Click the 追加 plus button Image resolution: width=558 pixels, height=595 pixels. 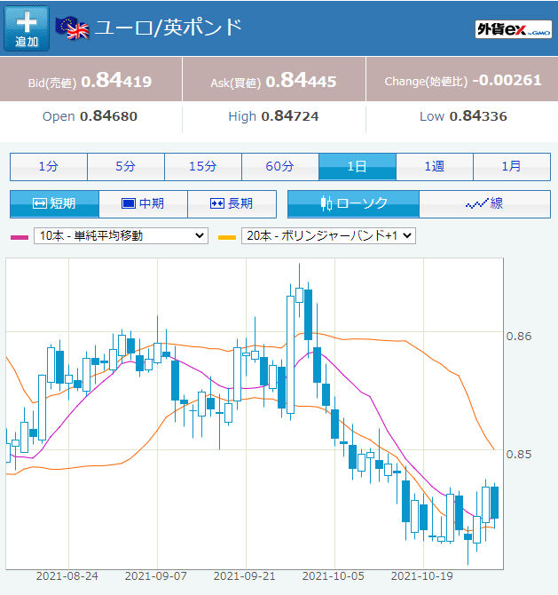[27, 28]
